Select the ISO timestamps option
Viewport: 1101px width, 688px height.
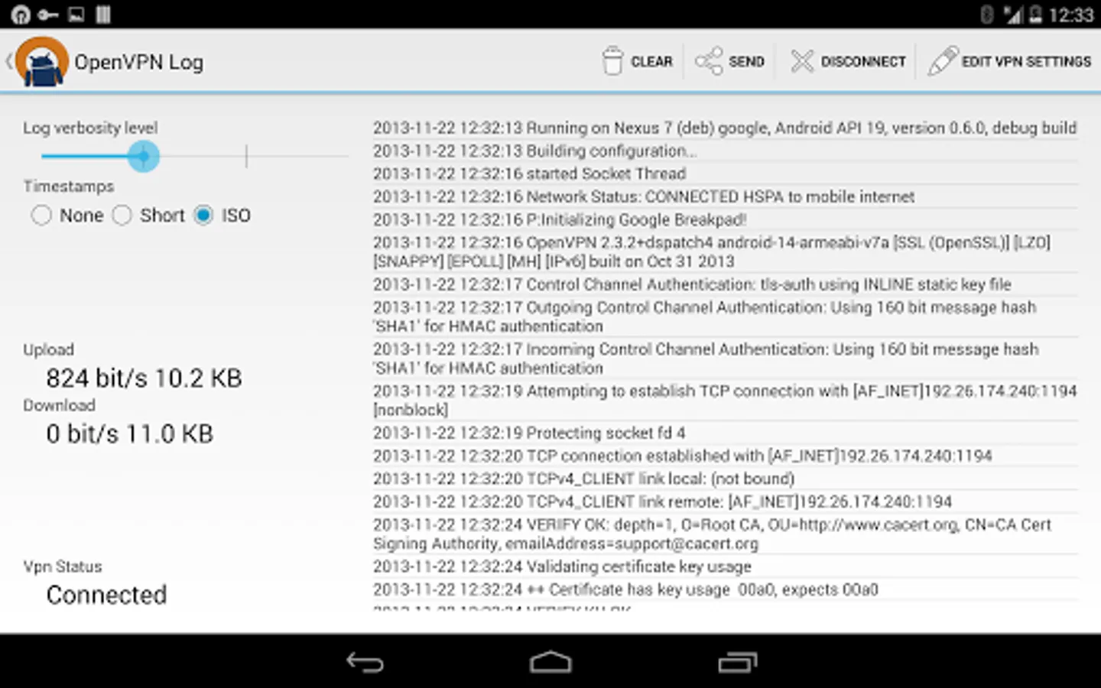(x=222, y=216)
